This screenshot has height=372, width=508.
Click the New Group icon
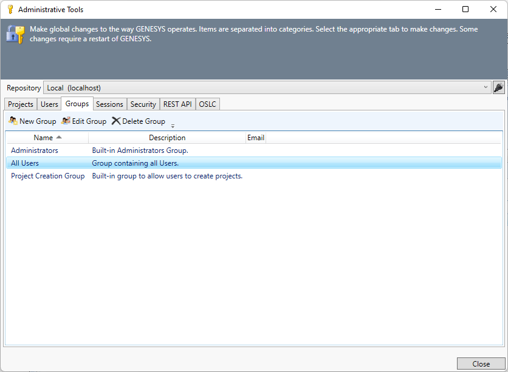pyautogui.click(x=12, y=121)
